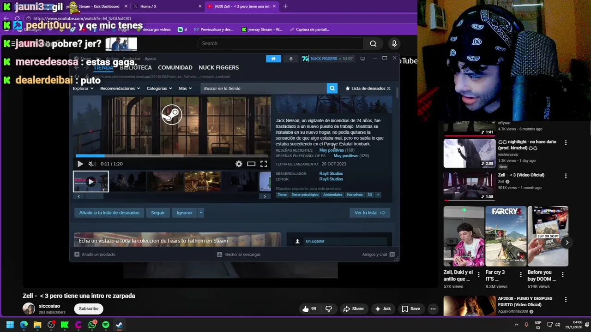Expand the Recomendaciones dropdown
The image size is (591, 332).
coord(120,88)
